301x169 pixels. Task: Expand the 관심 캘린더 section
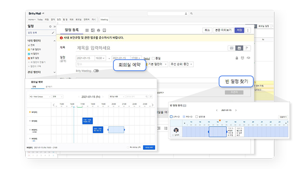tap(55, 72)
